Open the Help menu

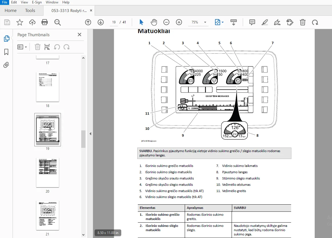[66, 2]
